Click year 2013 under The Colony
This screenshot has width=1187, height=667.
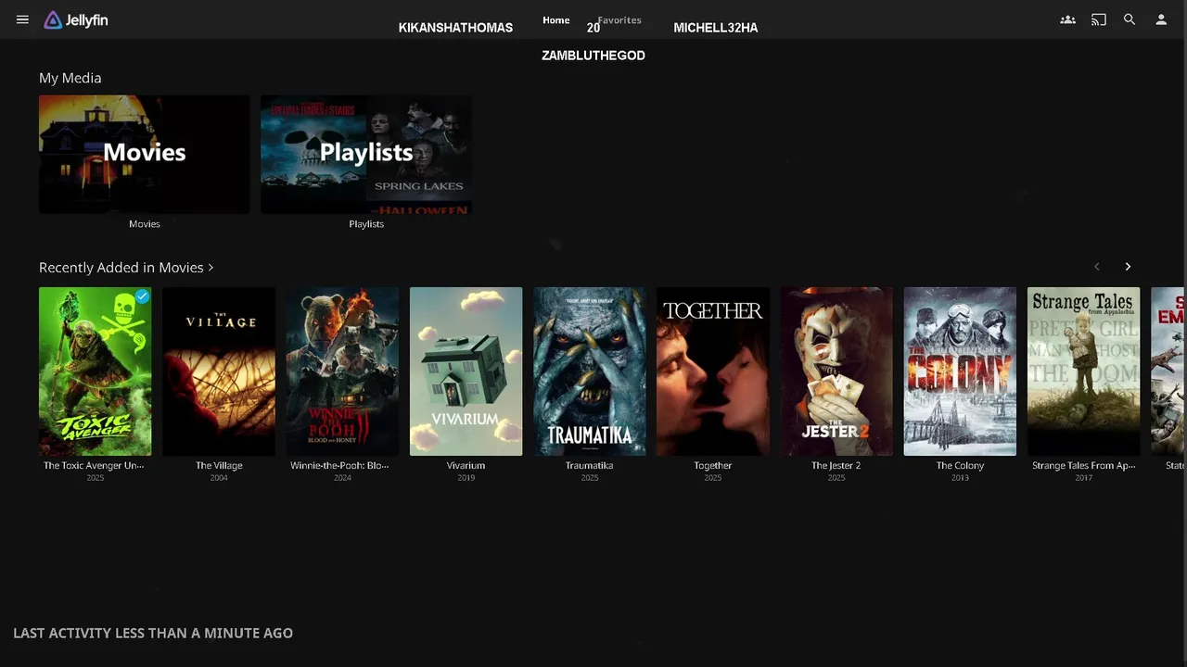[x=960, y=478]
